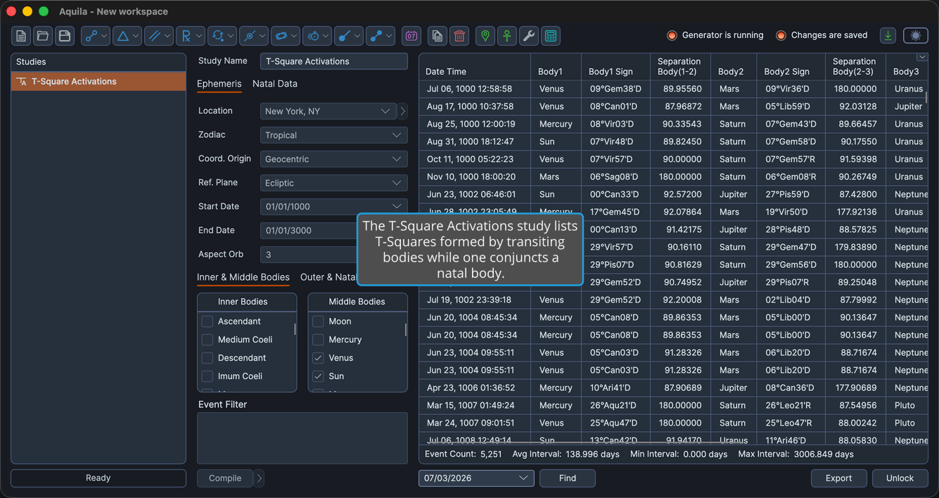Click the arrow next to Location dropdown
The width and height of the screenshot is (939, 498).
pyautogui.click(x=402, y=111)
